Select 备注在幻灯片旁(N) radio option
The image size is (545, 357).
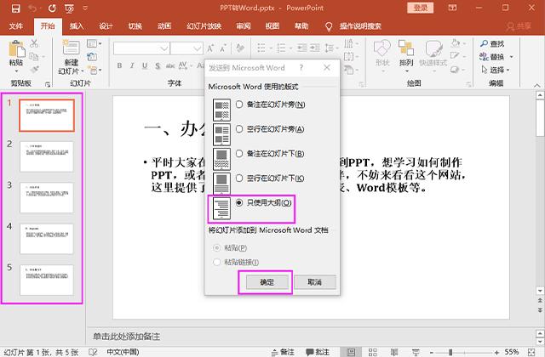coord(239,104)
